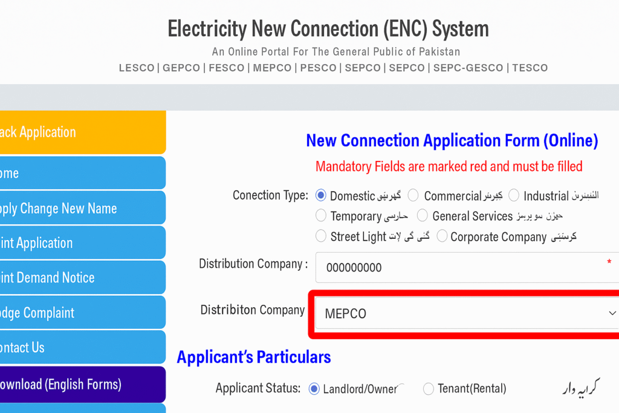Click the Applicant's Particulars heading

click(x=254, y=357)
